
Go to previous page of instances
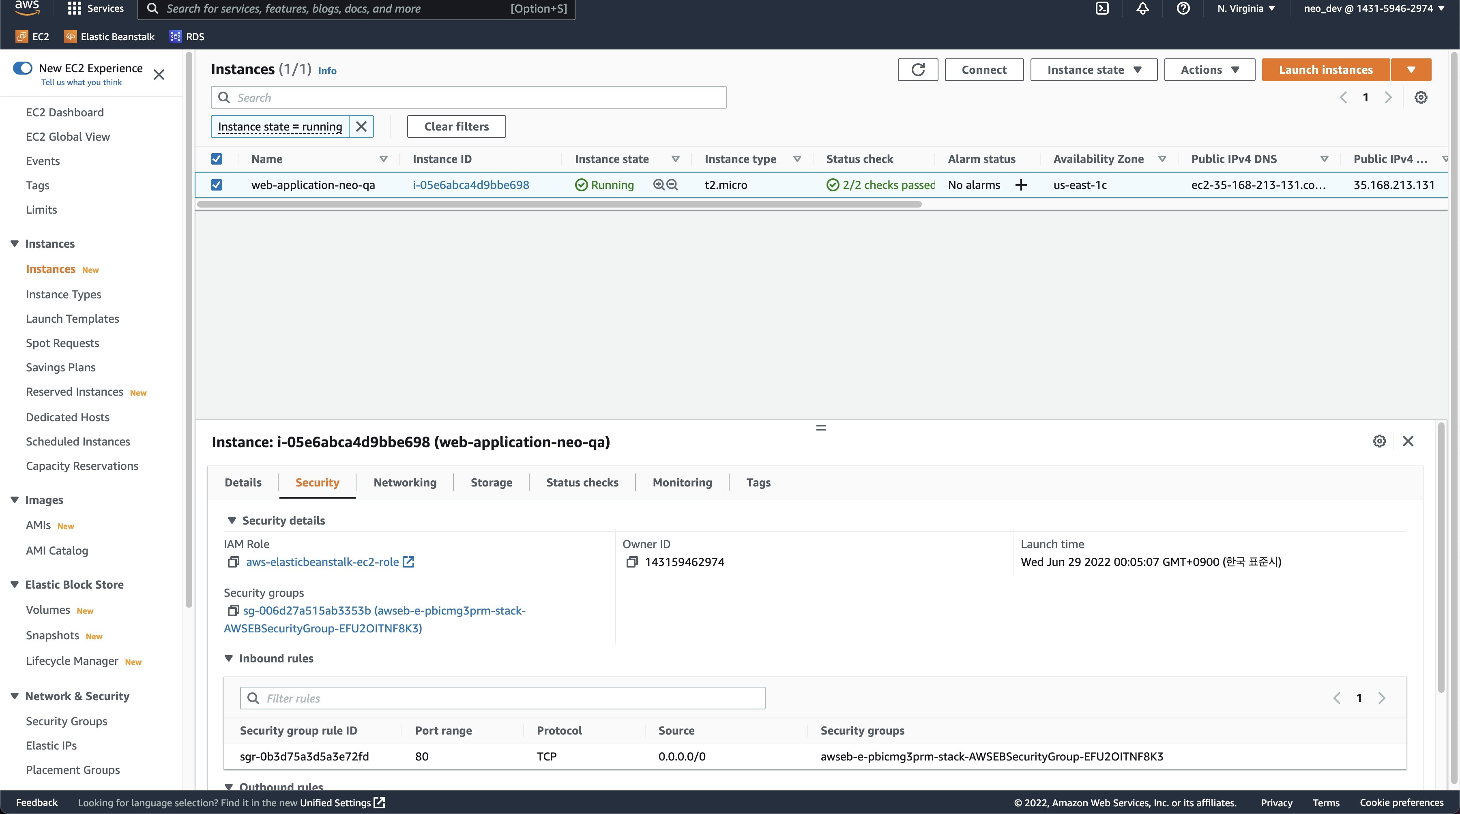[x=1343, y=97]
